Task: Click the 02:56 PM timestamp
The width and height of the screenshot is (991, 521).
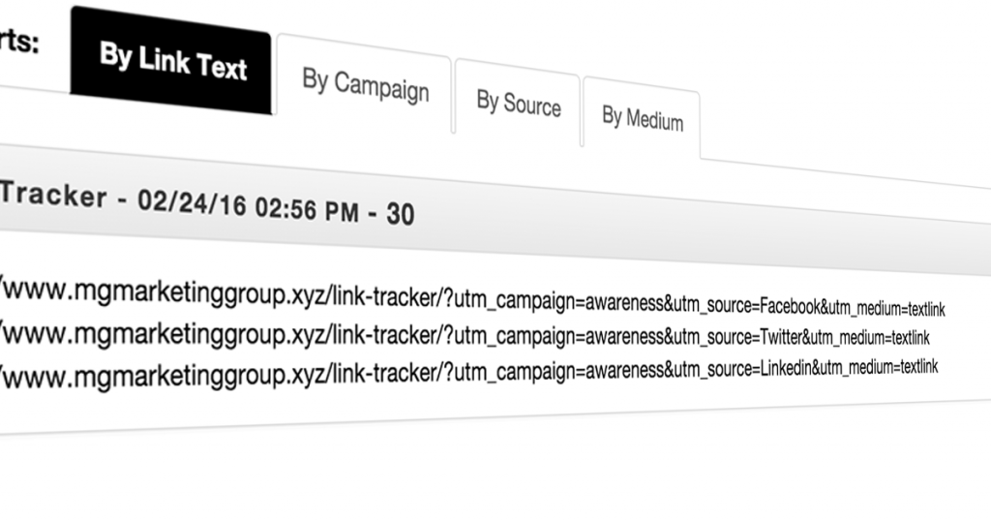Action: 307,208
